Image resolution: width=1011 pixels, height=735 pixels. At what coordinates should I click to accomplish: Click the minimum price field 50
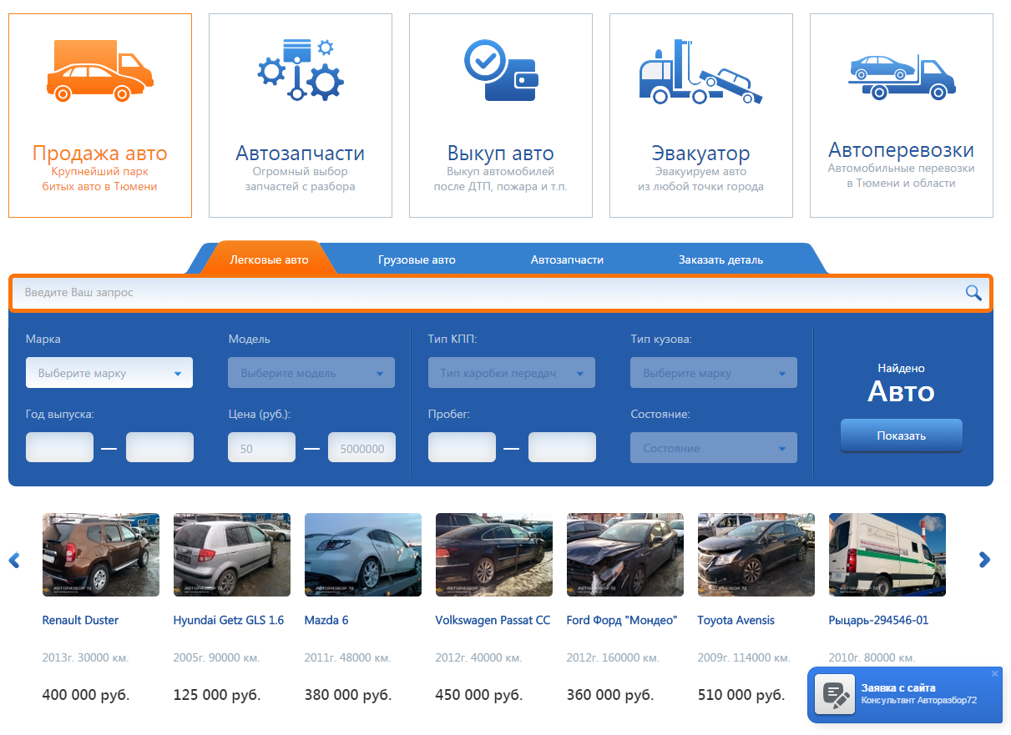click(x=261, y=447)
